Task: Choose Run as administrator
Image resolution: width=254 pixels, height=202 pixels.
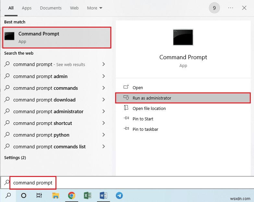Action: click(183, 98)
